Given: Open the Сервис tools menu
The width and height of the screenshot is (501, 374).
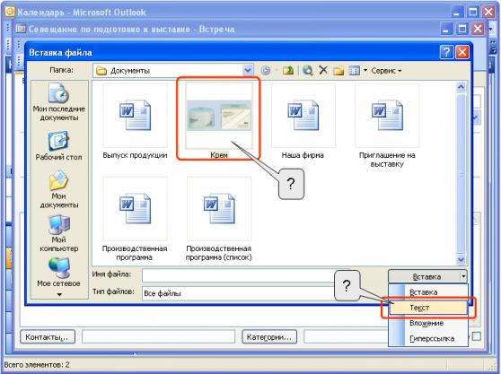Looking at the screenshot, I should 386,71.
